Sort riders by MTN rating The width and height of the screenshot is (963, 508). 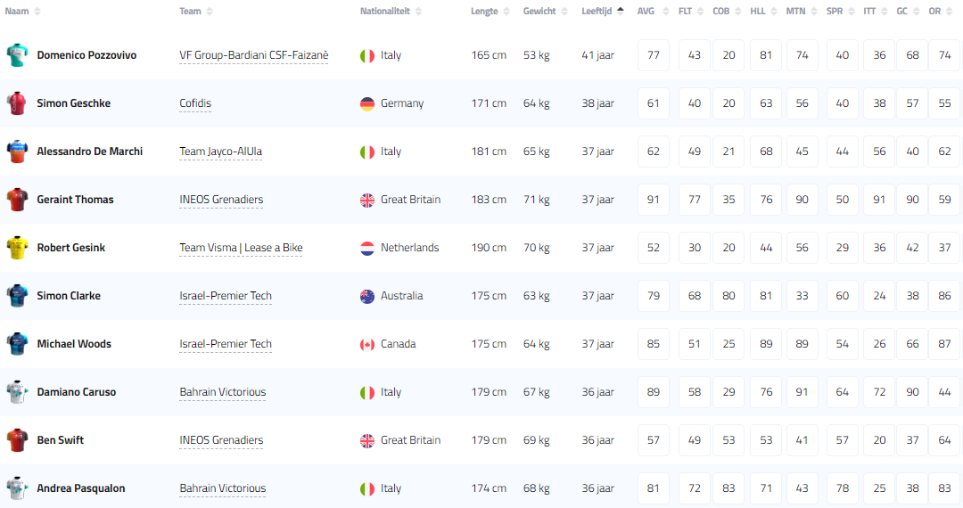(795, 11)
